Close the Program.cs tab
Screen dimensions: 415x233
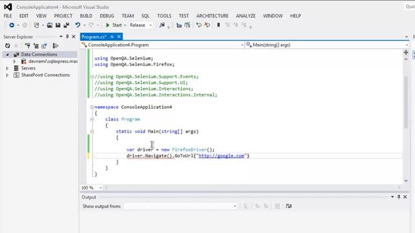(119, 37)
